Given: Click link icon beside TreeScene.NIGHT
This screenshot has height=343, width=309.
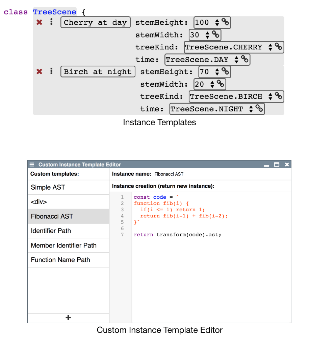Looking at the screenshot, I should coord(259,108).
